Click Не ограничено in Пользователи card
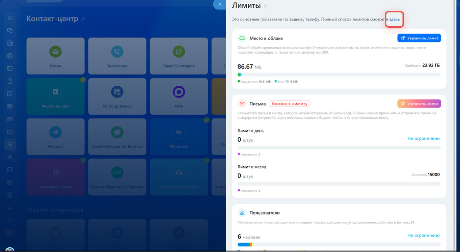 [x=423, y=235]
